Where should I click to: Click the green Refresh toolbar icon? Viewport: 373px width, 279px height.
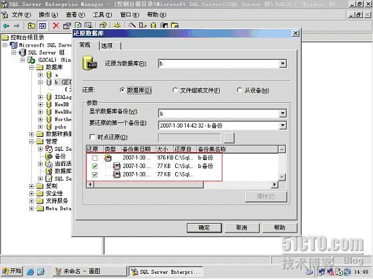pos(78,25)
